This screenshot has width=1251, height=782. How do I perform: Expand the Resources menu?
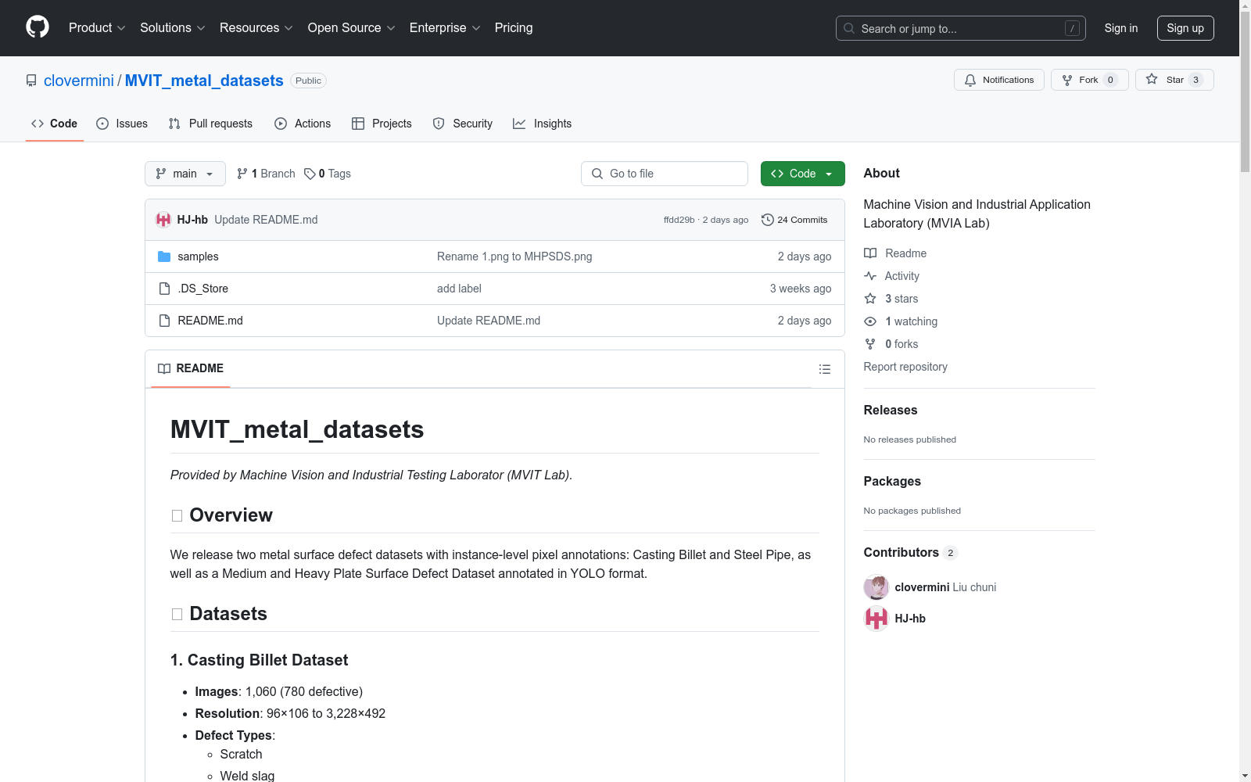click(256, 27)
